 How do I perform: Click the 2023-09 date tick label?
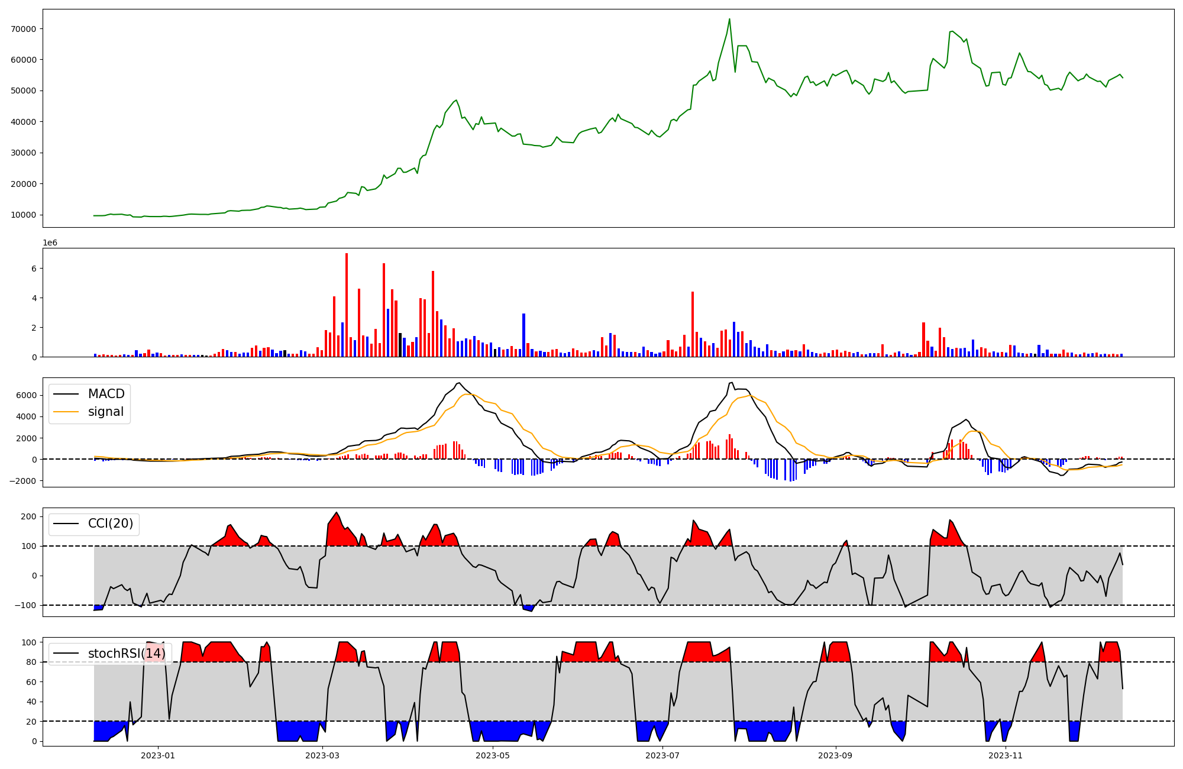(835, 755)
